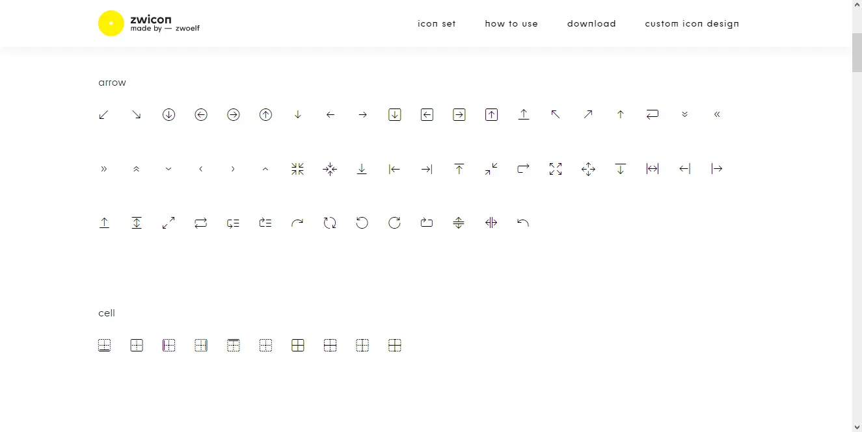Click the two diagonal arrows collapsing icon

[x=491, y=169]
